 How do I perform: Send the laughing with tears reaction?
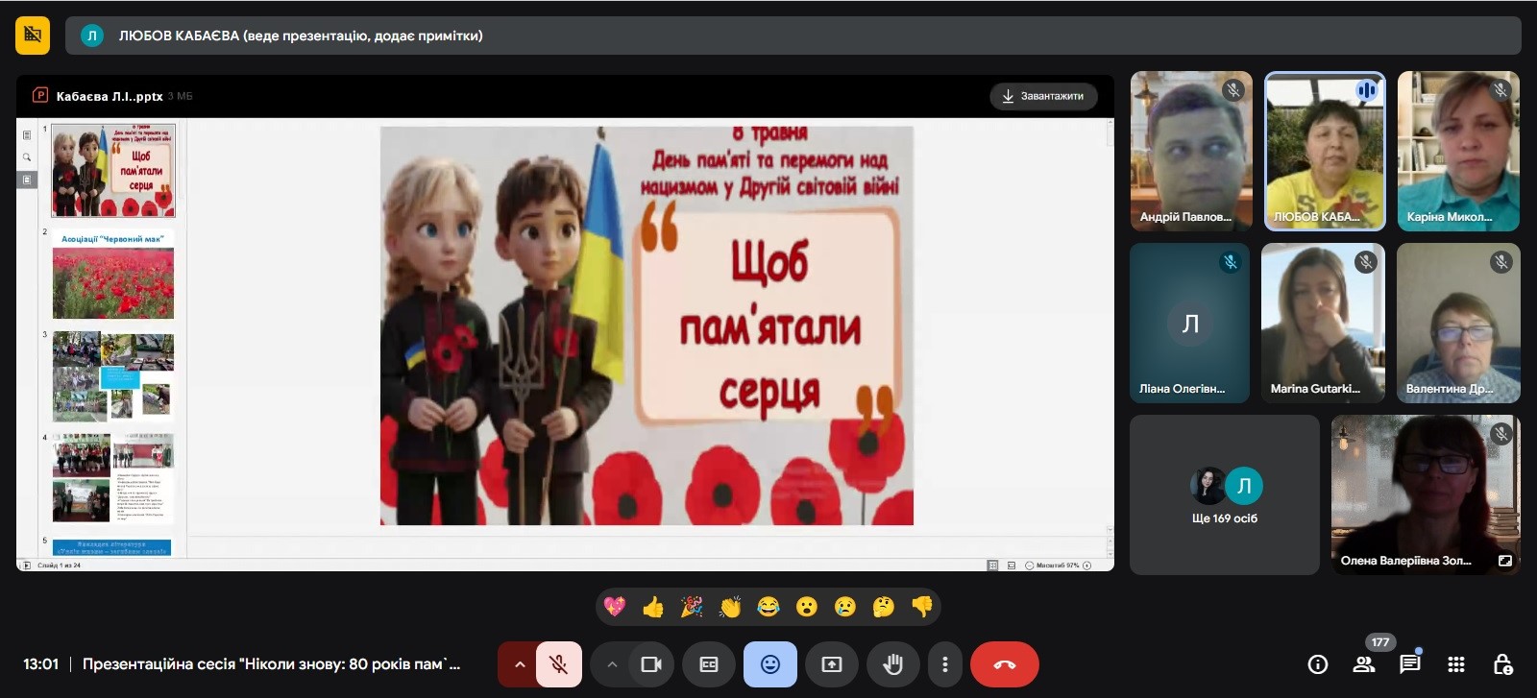point(768,607)
